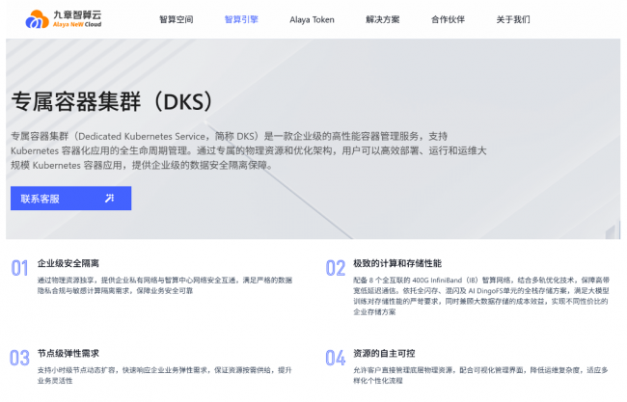Click the DKS description paragraph
The image size is (627, 402).
(248, 150)
